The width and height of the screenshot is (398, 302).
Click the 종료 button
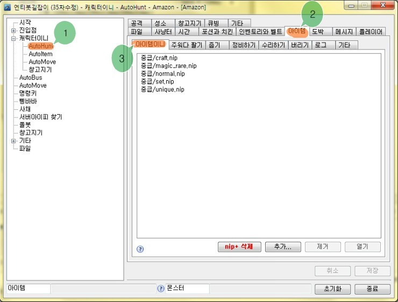click(x=372, y=289)
